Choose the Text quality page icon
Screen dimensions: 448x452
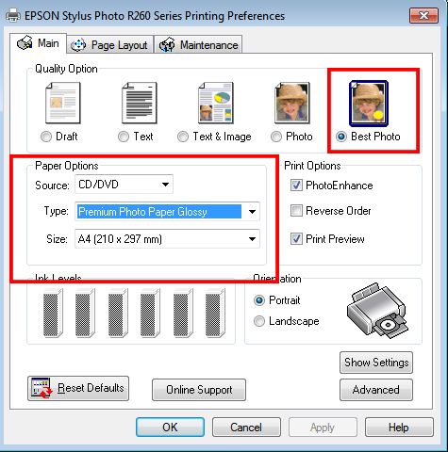click(140, 103)
